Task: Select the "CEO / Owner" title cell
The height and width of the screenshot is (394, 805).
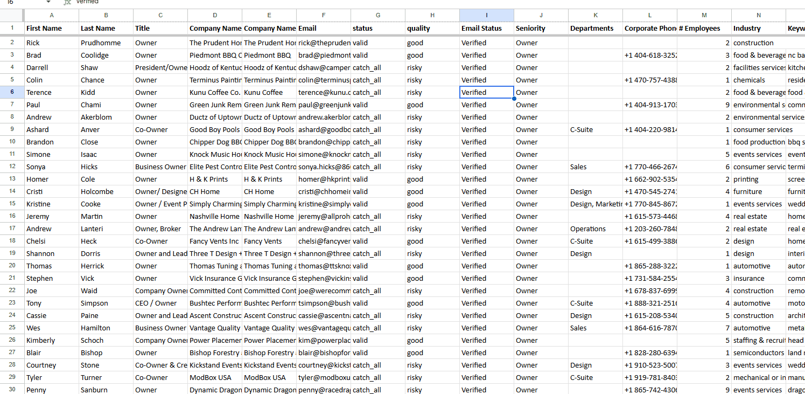Action: coord(160,303)
